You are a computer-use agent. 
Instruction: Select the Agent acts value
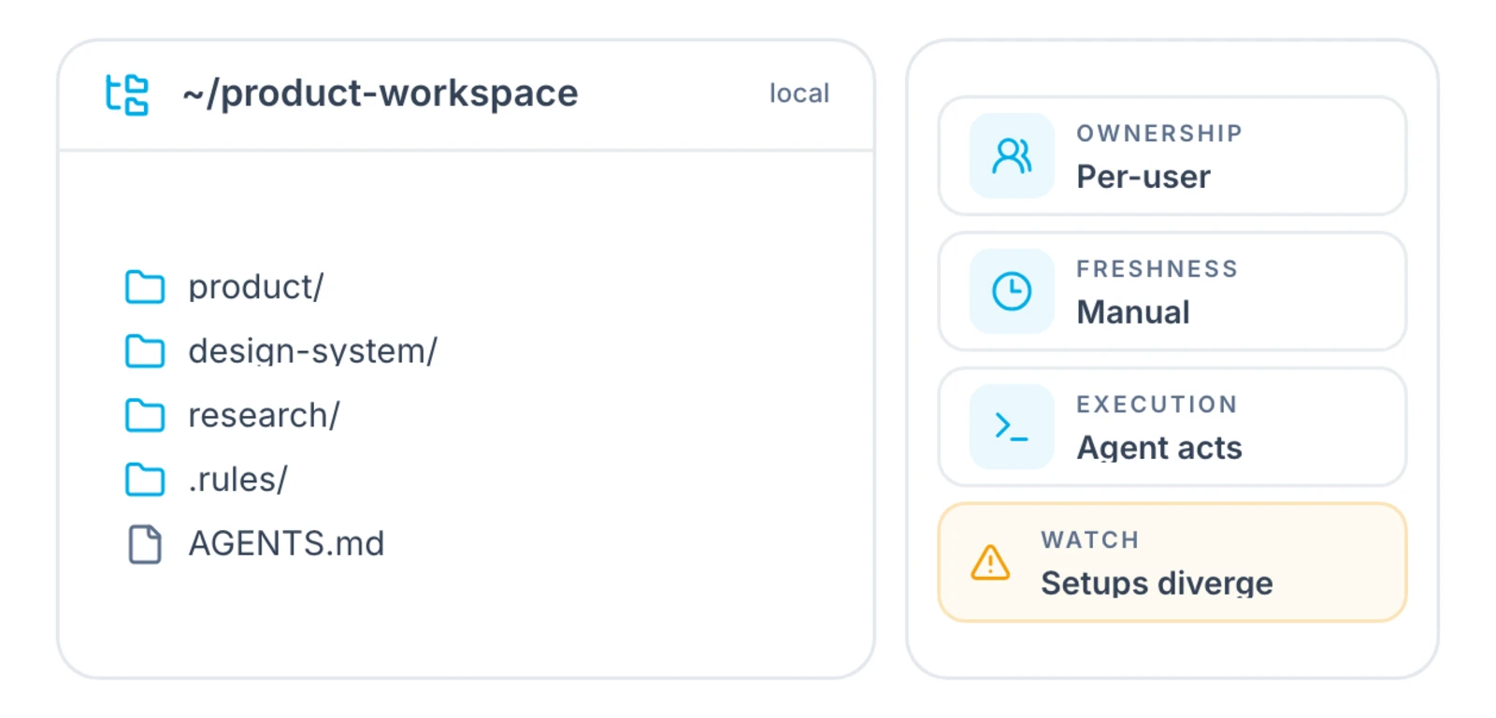pyautogui.click(x=1159, y=448)
